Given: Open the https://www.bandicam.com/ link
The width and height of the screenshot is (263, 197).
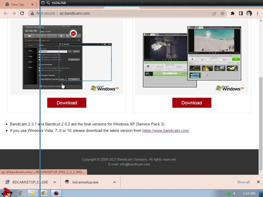Looking at the screenshot, I should click(166, 131).
